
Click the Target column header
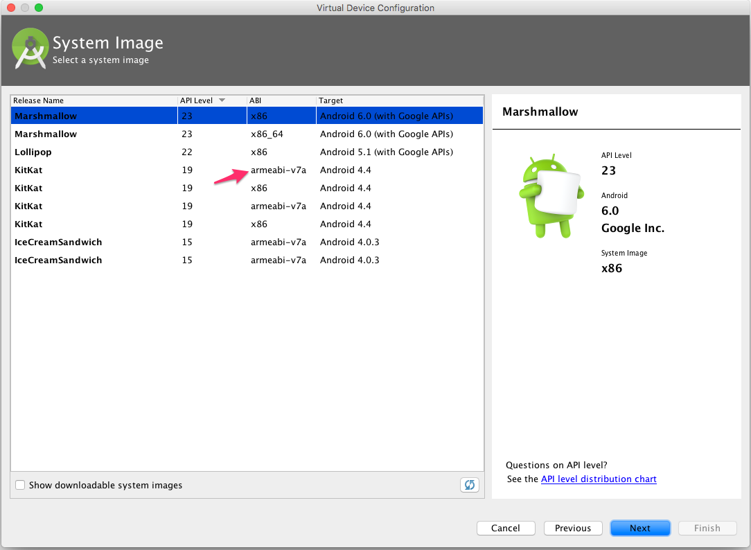(400, 100)
